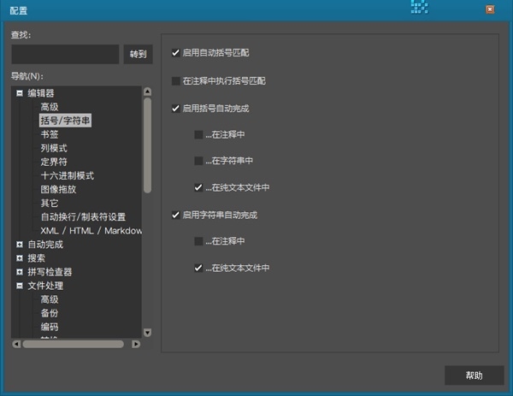Image resolution: width=513 pixels, height=396 pixels.
Task: Toggle 启用字符串自动完成 checkbox
Action: 175,215
